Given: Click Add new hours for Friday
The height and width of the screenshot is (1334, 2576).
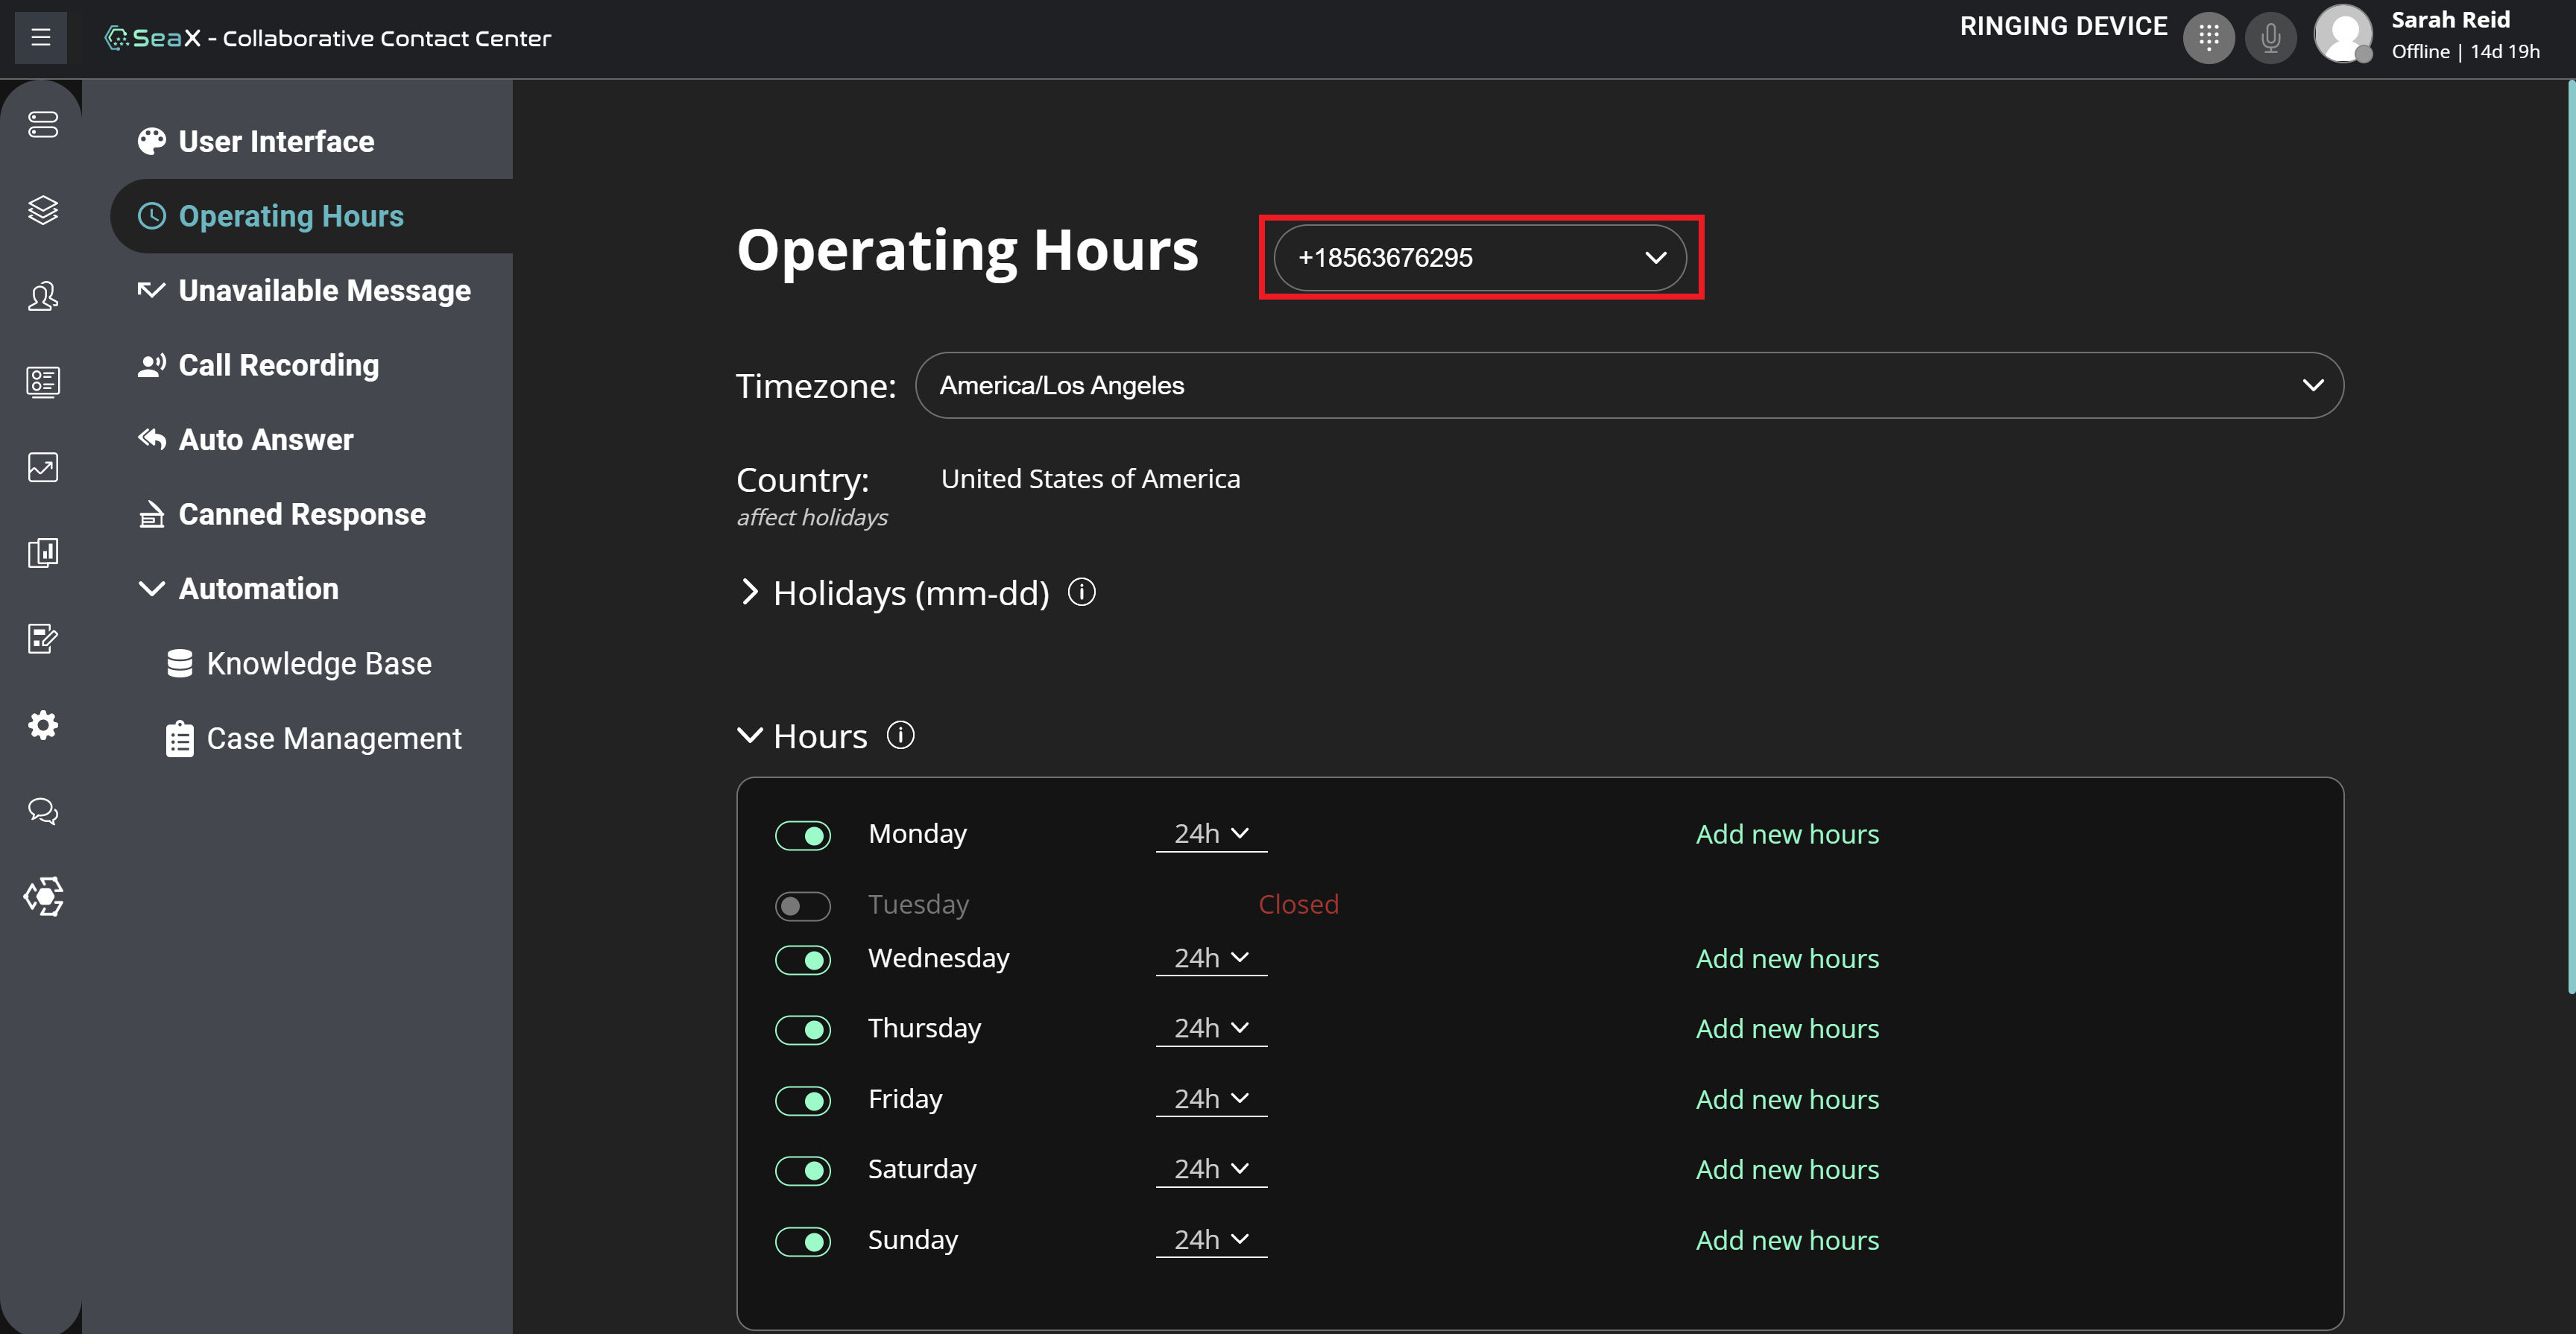Looking at the screenshot, I should pos(1787,1099).
